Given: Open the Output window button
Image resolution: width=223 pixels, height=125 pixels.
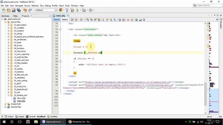Looking at the screenshot, I should [9, 117].
